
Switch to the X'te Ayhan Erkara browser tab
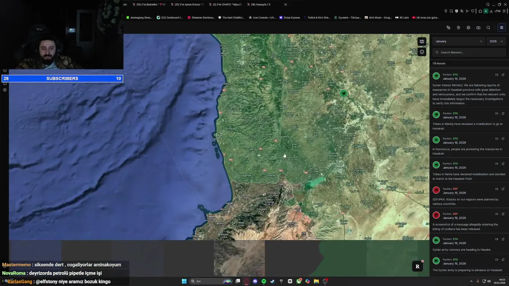187,4
